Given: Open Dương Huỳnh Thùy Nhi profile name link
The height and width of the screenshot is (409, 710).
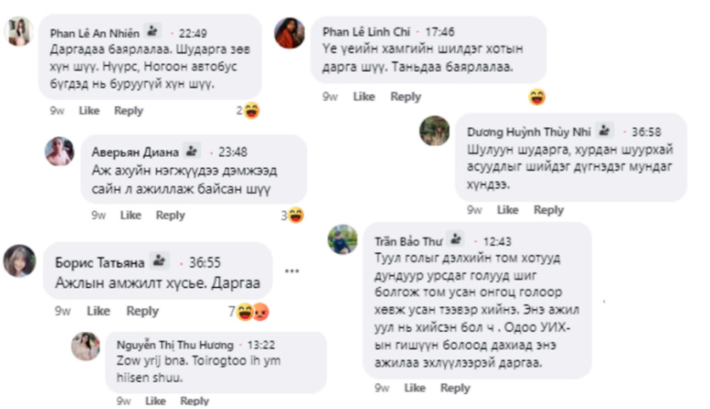Looking at the screenshot, I should [x=529, y=132].
